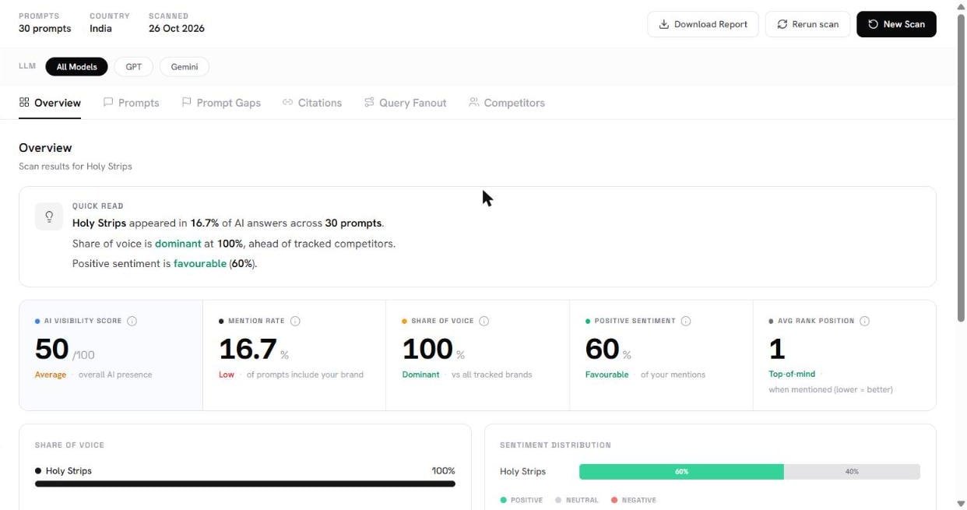Image resolution: width=967 pixels, height=510 pixels.
Task: Click the Query Fanout icon
Action: [x=369, y=102]
